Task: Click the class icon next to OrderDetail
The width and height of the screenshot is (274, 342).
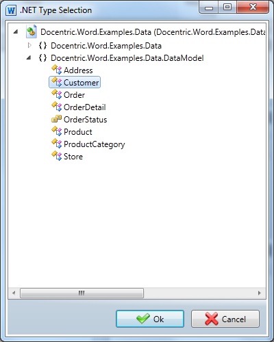Action: click(57, 107)
